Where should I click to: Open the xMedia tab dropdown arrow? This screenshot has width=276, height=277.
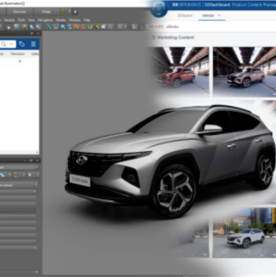point(220,16)
